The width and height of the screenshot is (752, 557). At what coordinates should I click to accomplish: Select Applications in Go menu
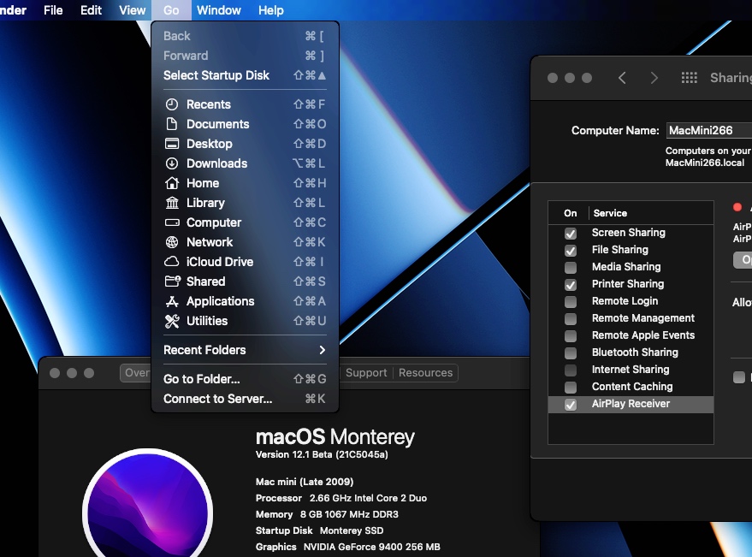pos(245,301)
